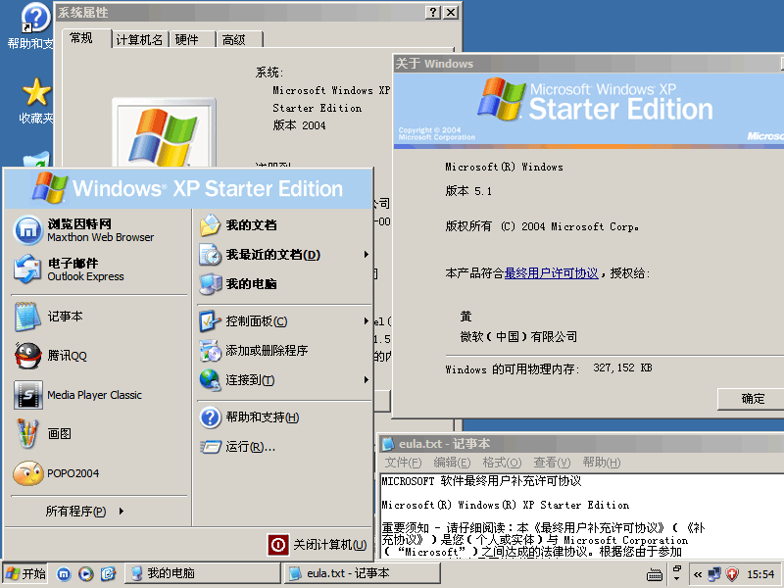784x588 pixels.
Task: Click eula.txt - 记事本 taskbar button
Action: pyautogui.click(x=362, y=573)
